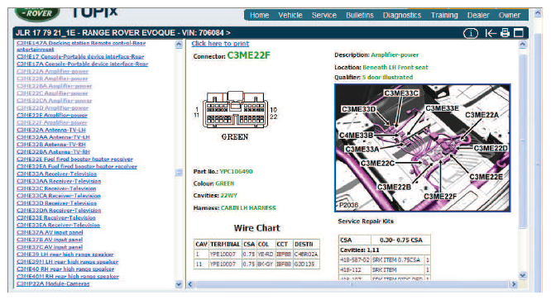This screenshot has height=300, width=551.
Task: Open C3ME40 RH rear high range speaker
Action: [x=65, y=269]
